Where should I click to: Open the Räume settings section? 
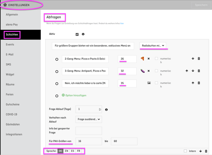pos(10,84)
